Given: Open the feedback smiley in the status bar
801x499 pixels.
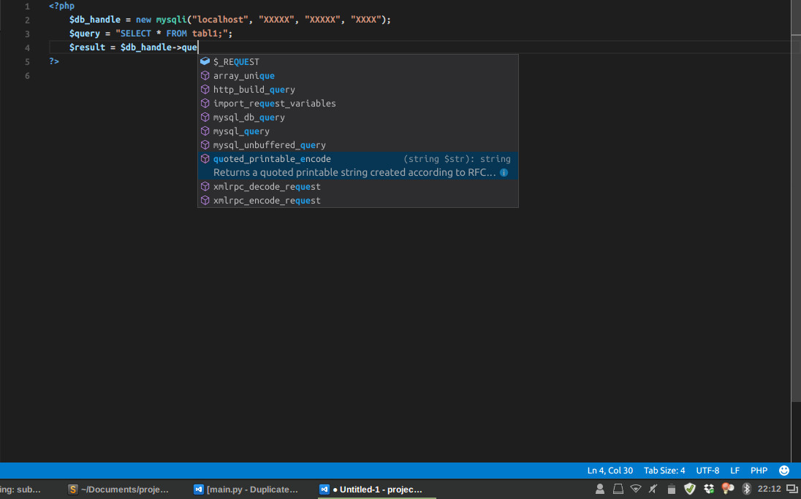Looking at the screenshot, I should (x=784, y=470).
